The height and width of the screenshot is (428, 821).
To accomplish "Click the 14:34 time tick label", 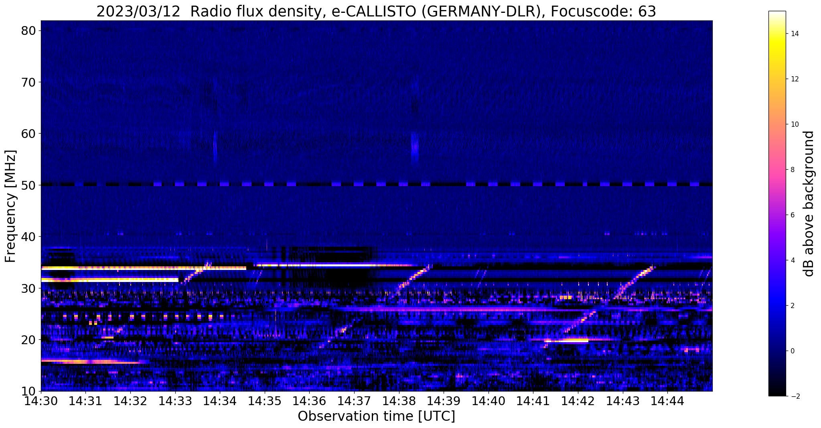I will pyautogui.click(x=220, y=401).
